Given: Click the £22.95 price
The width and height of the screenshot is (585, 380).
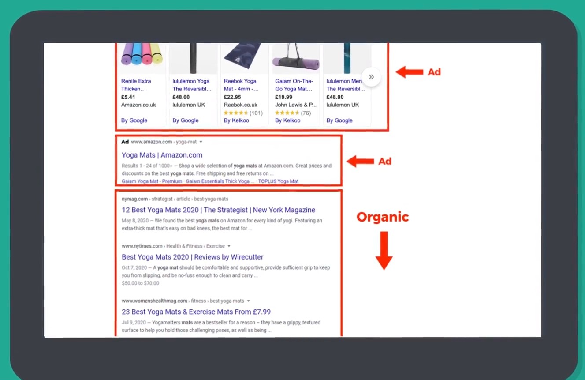Looking at the screenshot, I should point(232,97).
